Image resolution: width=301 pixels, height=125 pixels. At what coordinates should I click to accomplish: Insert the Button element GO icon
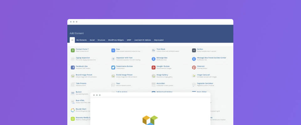point(73,93)
